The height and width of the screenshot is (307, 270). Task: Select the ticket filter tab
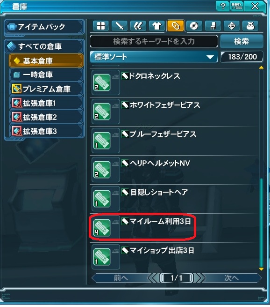175,26
